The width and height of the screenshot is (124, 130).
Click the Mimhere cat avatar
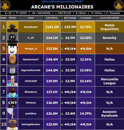tap(12, 103)
